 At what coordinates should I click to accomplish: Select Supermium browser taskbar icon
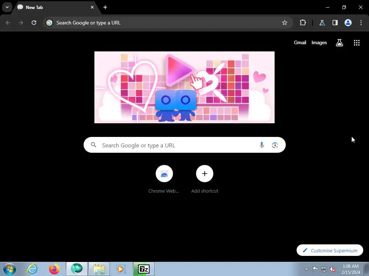77,269
